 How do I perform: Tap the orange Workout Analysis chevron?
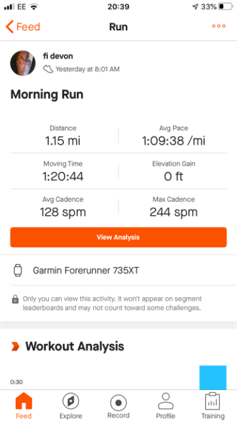coord(15,347)
